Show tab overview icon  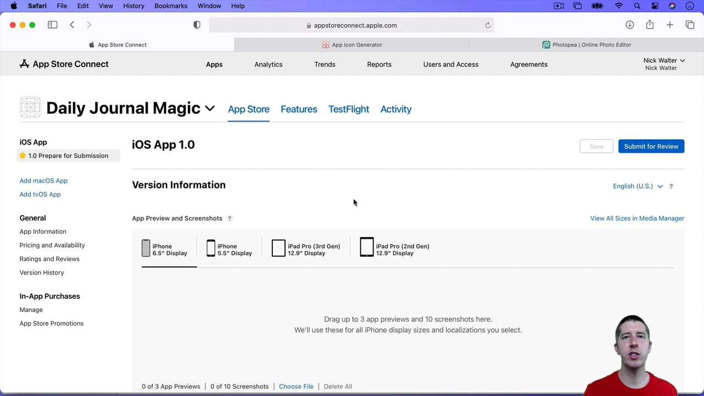click(x=690, y=25)
